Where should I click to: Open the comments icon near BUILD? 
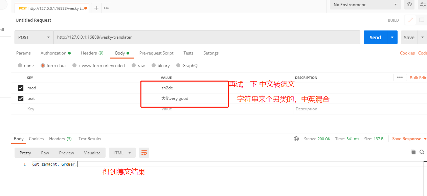421,20
